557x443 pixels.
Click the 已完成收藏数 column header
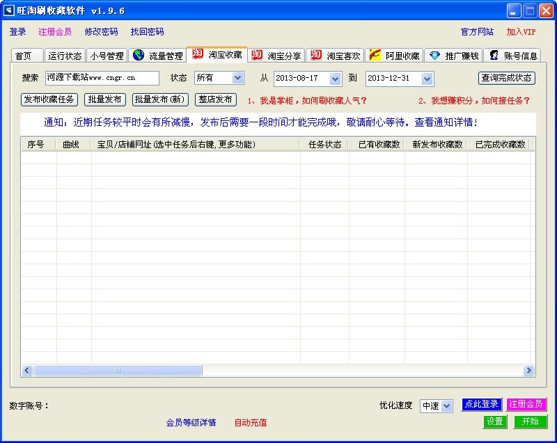(499, 145)
